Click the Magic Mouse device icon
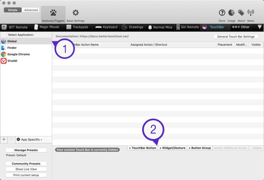 coord(36,27)
